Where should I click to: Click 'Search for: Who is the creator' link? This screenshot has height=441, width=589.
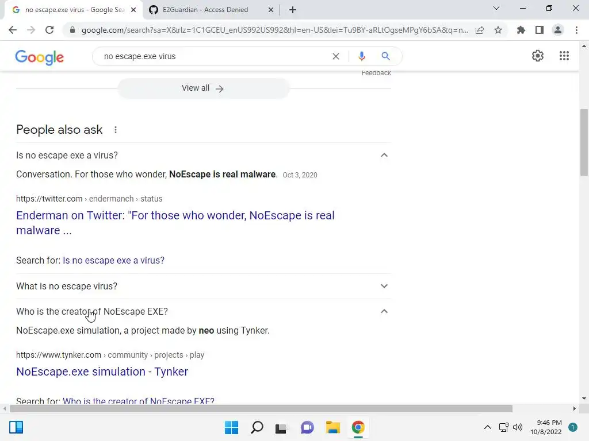tap(139, 401)
